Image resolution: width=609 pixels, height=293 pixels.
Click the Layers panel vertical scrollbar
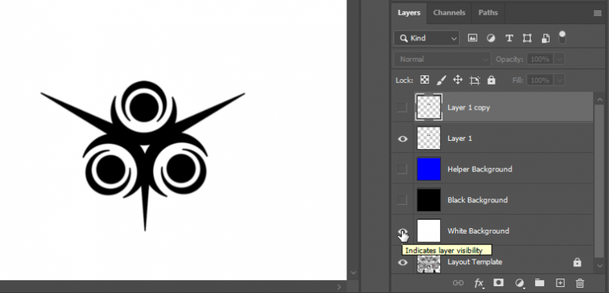click(600, 182)
